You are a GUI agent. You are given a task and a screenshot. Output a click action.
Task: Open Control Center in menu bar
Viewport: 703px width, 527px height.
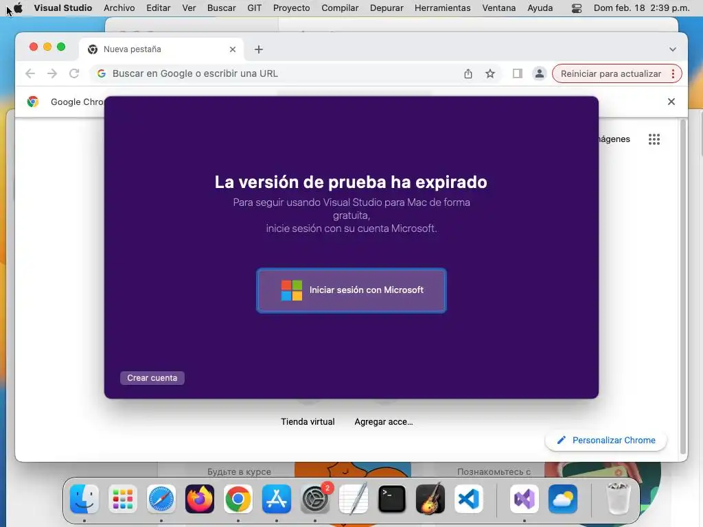[577, 8]
